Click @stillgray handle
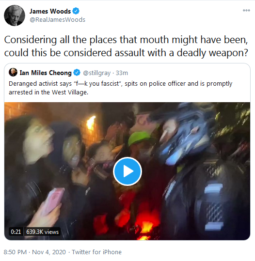 click(96, 73)
